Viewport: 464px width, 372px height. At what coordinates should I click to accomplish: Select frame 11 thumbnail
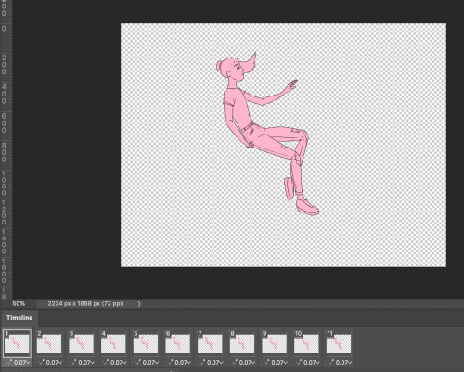click(x=339, y=343)
